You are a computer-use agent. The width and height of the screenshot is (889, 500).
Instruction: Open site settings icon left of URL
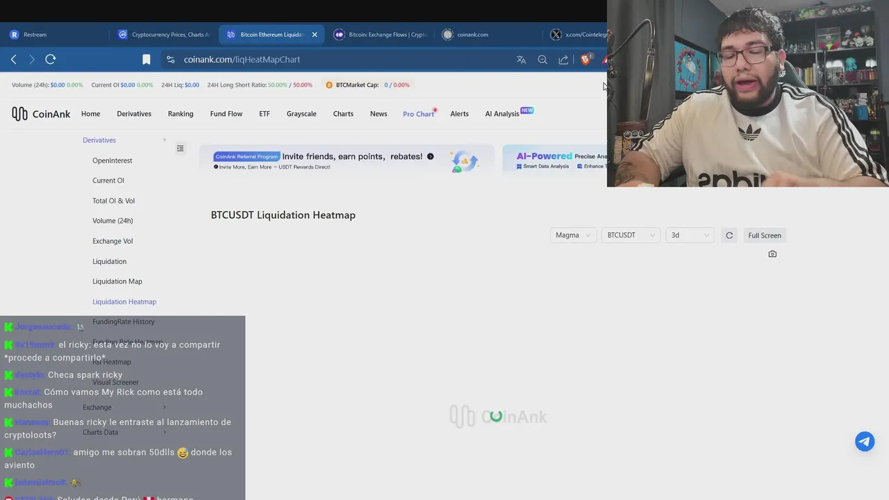click(x=170, y=60)
